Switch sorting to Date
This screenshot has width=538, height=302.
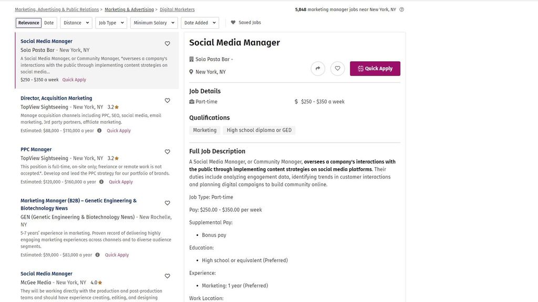pyautogui.click(x=48, y=23)
